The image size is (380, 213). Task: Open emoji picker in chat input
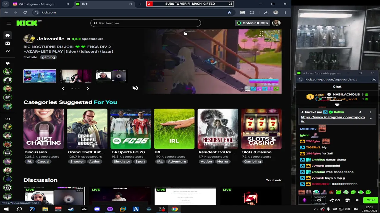(319, 200)
